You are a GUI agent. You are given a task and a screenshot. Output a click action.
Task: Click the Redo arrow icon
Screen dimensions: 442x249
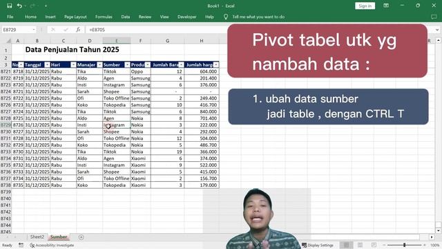point(32,6)
